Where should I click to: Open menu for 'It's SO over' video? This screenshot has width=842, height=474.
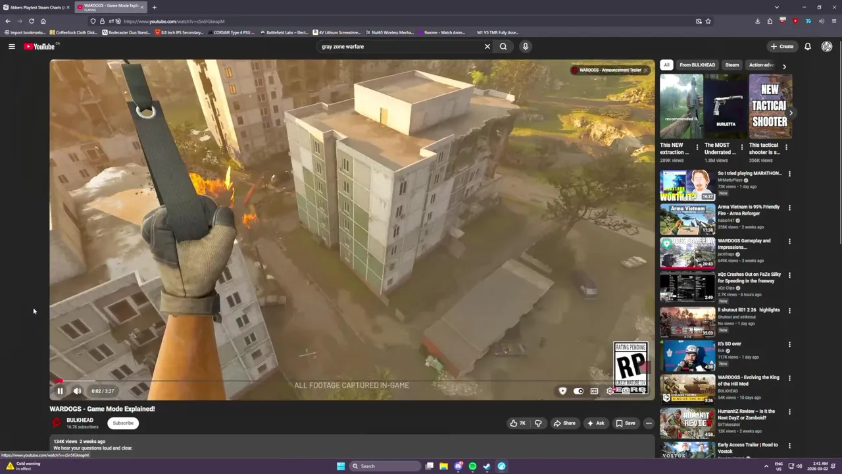[x=789, y=344]
